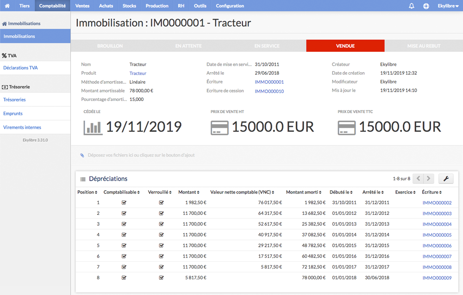Open entry IMMO000009 in depreciation table
This screenshot has width=463, height=295.
pos(437,278)
